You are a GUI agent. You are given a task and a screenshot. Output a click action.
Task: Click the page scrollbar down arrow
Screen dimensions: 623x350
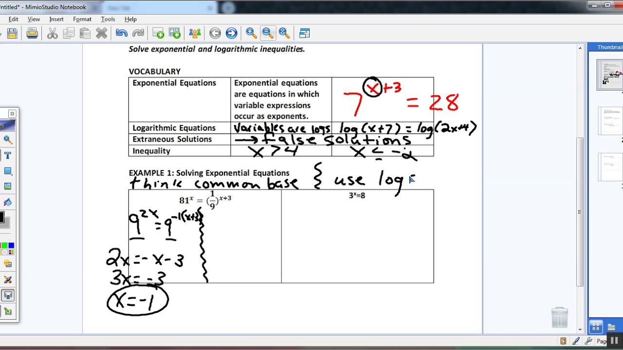pos(580,329)
